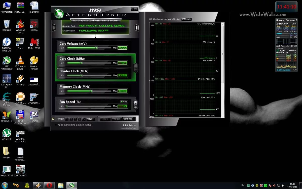
Task: Click the scroll-down arrow in the Hardware Monitor
Action: (x=222, y=116)
